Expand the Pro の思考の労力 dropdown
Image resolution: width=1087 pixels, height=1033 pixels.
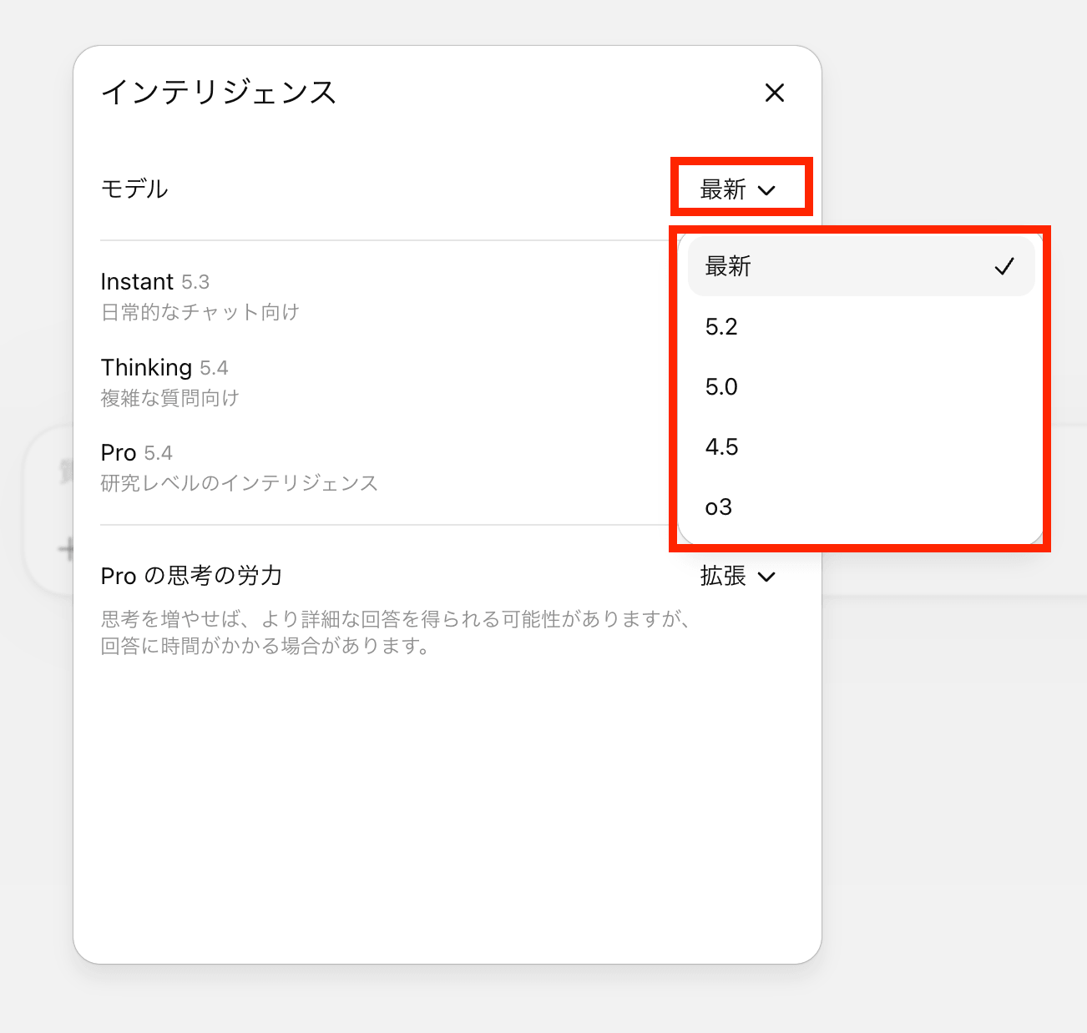coord(738,577)
